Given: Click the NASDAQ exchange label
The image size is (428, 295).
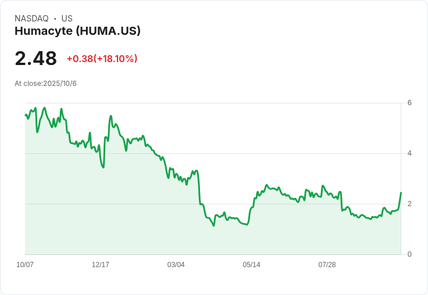Looking at the screenshot, I should click(31, 19).
